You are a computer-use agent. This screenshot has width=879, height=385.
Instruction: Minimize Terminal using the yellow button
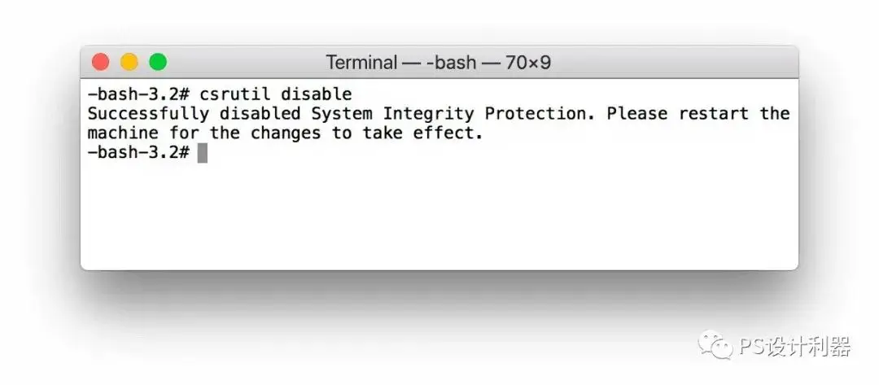pos(129,62)
